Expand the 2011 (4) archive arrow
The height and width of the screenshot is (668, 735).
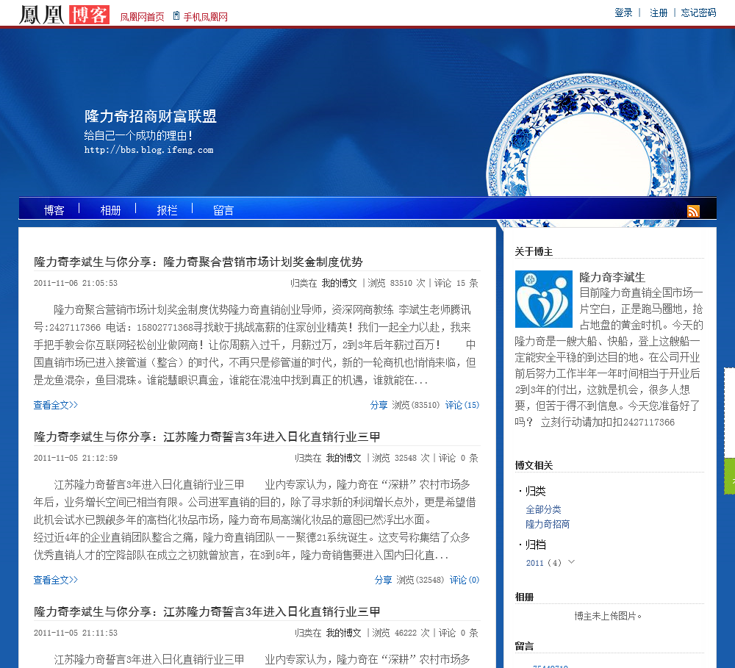[571, 561]
